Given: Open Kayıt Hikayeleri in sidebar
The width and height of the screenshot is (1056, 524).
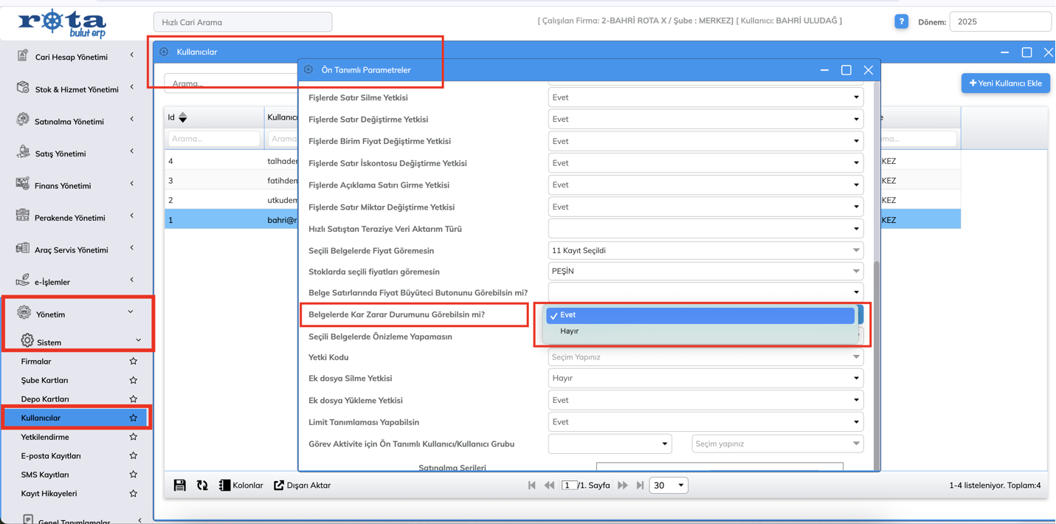Looking at the screenshot, I should click(49, 494).
